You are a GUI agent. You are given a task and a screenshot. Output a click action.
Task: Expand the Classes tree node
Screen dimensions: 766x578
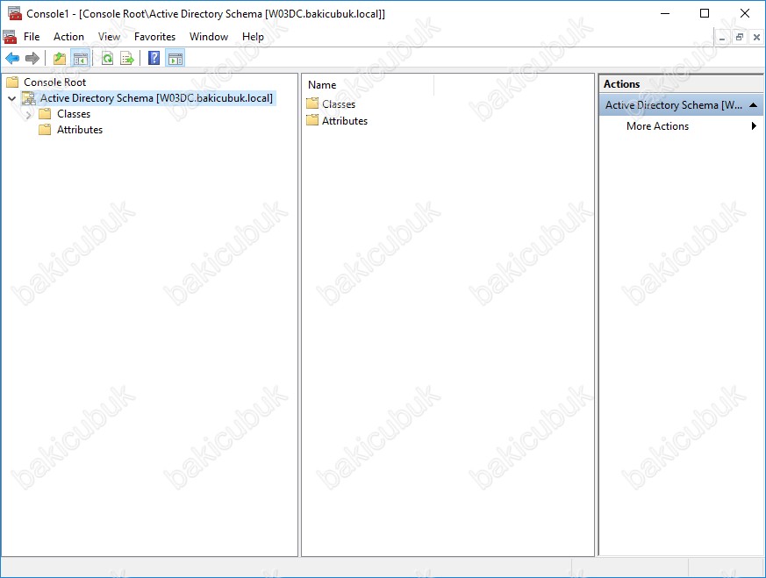click(x=28, y=114)
